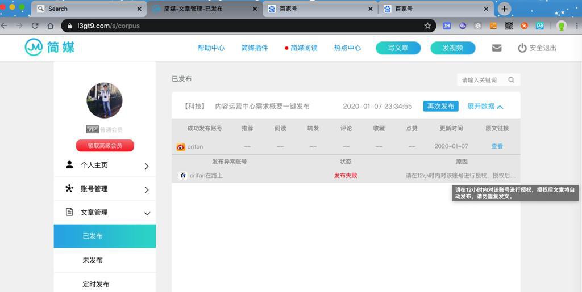Reload the page
The image size is (582, 292).
pyautogui.click(x=35, y=26)
